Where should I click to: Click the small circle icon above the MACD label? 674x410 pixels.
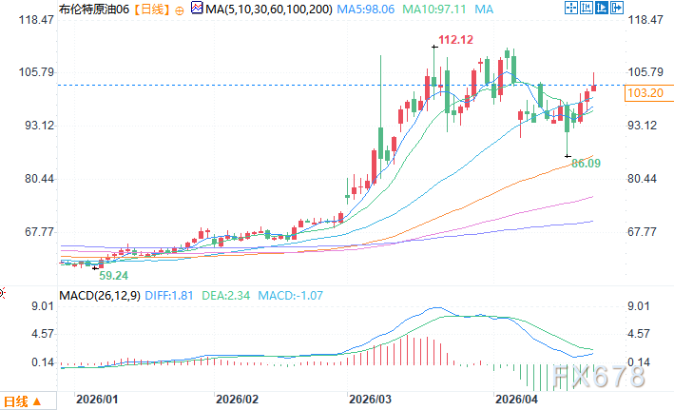tap(3, 291)
